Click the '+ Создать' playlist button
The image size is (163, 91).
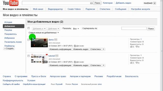pyautogui.click(x=9, y=49)
